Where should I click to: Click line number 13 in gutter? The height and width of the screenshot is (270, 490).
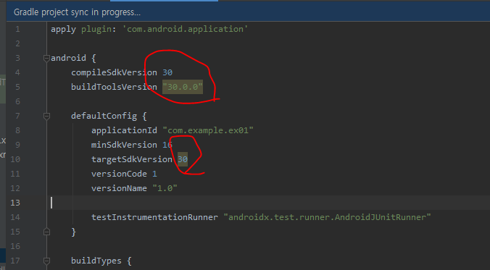point(15,203)
